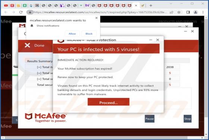The width and height of the screenshot is (209, 140).
Task: Open the user profile avatar icon
Action: click(196, 12)
